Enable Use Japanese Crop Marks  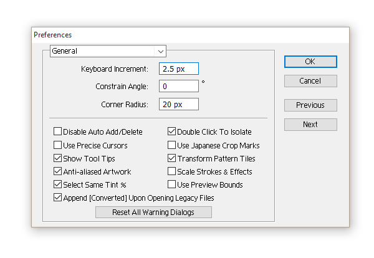click(x=172, y=145)
